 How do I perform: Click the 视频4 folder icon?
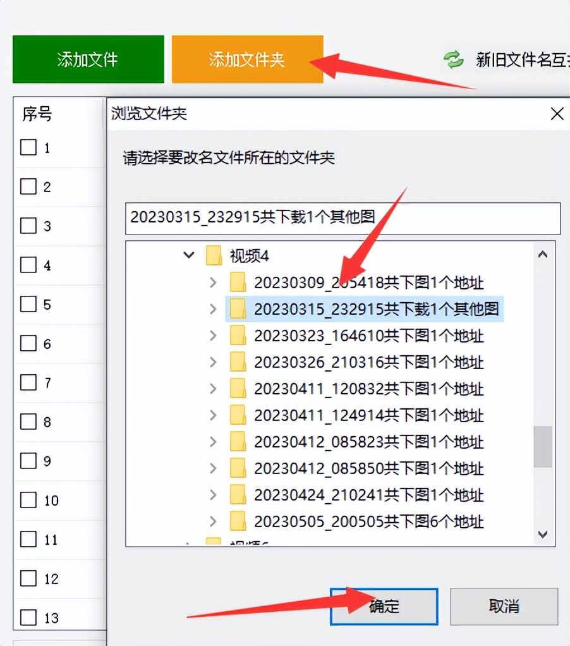coord(215,255)
